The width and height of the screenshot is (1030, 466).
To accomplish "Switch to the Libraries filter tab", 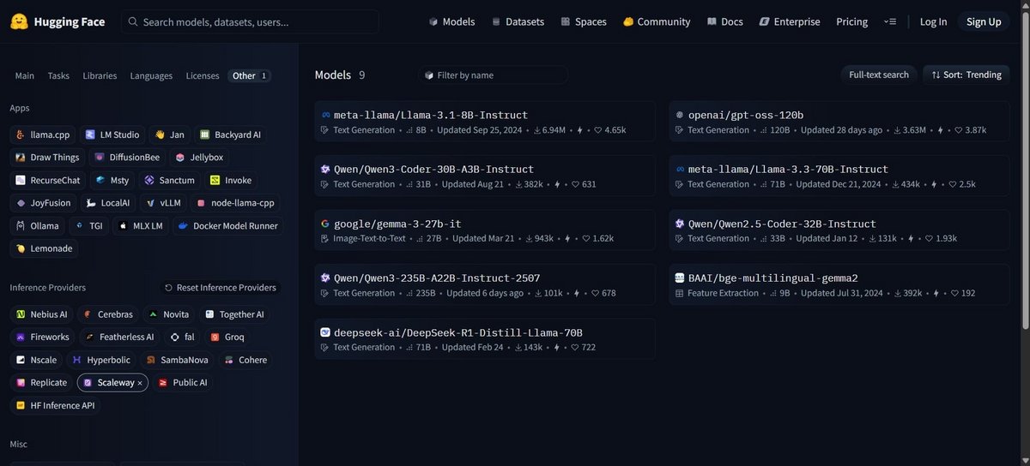I will (100, 75).
